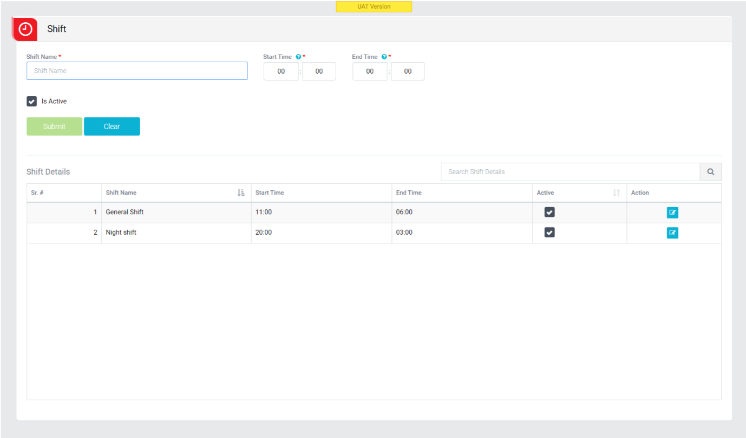Screen dimensions: 746x438
Task: Edit the Night shift row
Action: point(672,233)
